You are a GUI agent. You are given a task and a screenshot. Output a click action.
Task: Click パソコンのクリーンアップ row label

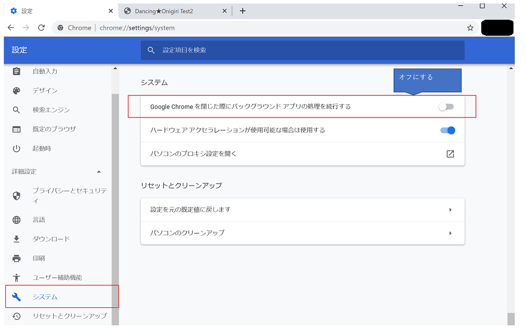(x=187, y=233)
